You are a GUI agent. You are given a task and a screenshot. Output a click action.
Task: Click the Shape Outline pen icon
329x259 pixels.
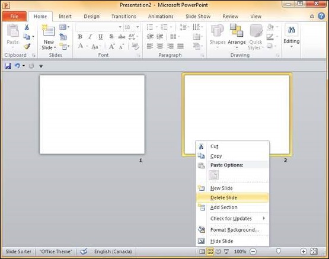click(x=270, y=37)
